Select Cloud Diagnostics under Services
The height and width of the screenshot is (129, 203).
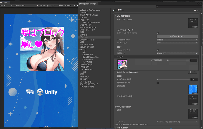pyautogui.click(x=91, y=57)
